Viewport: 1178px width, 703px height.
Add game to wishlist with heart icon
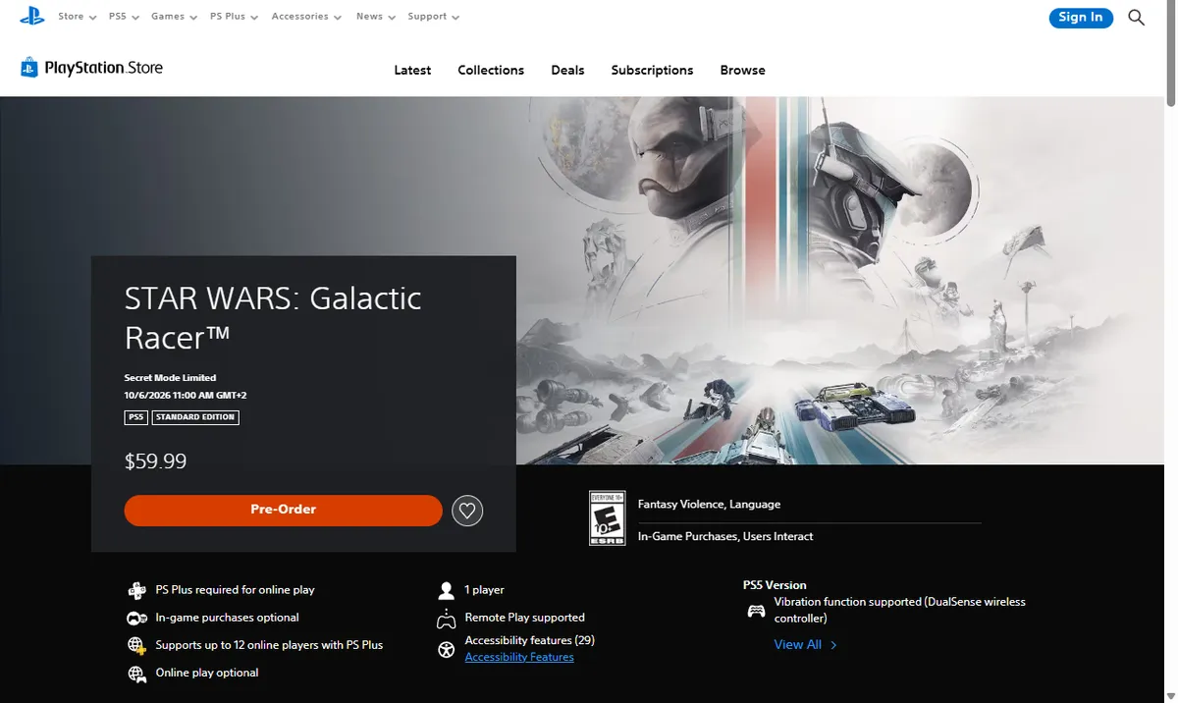tap(467, 510)
